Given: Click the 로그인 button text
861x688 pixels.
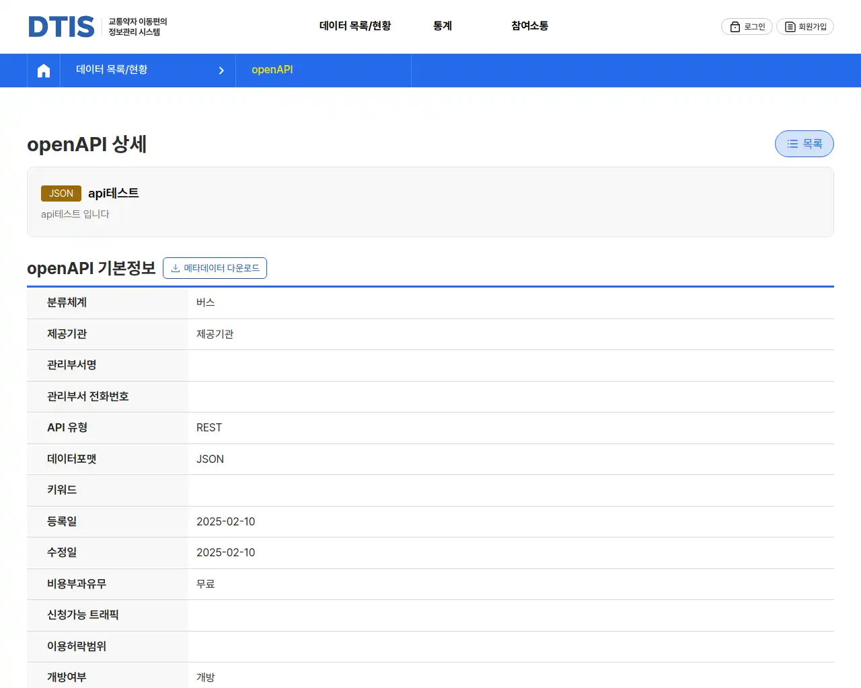Looking at the screenshot, I should 755,27.
